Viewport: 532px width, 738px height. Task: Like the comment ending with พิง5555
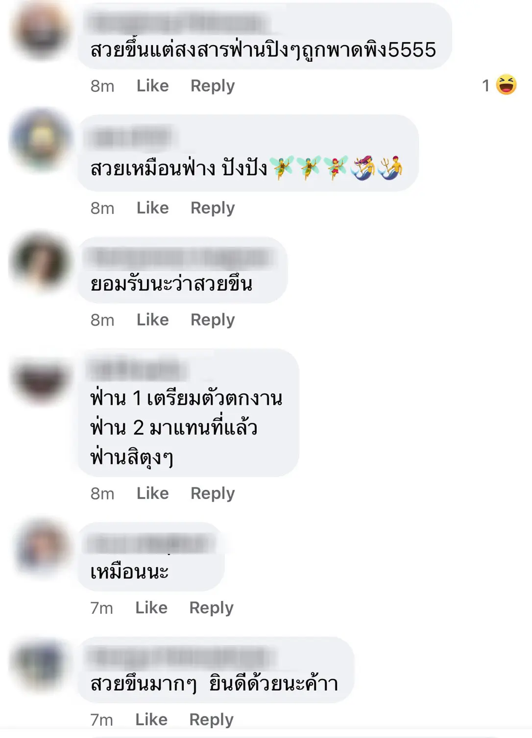[152, 86]
